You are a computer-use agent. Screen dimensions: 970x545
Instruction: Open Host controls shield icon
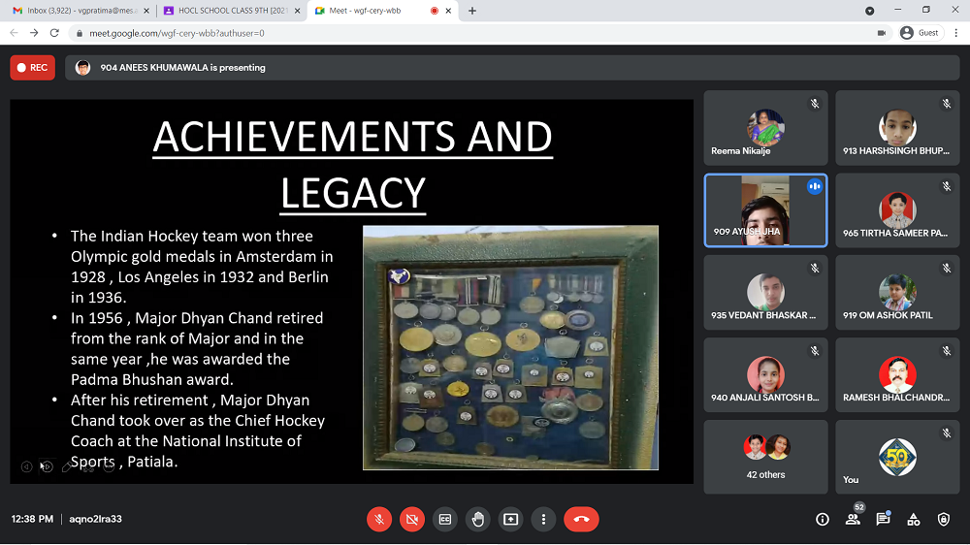coord(943,519)
